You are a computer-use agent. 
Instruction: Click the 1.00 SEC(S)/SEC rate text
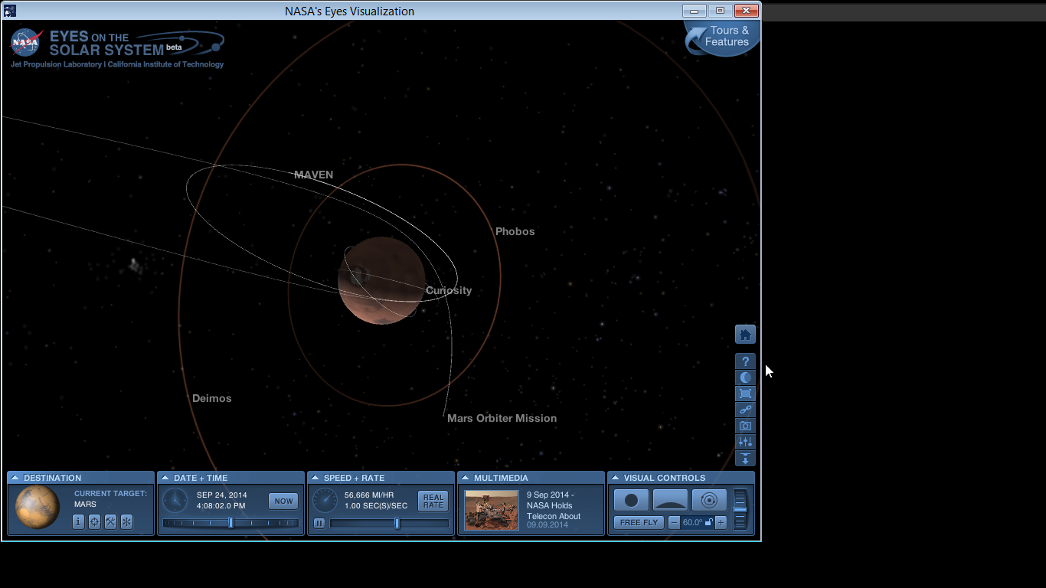click(x=376, y=506)
